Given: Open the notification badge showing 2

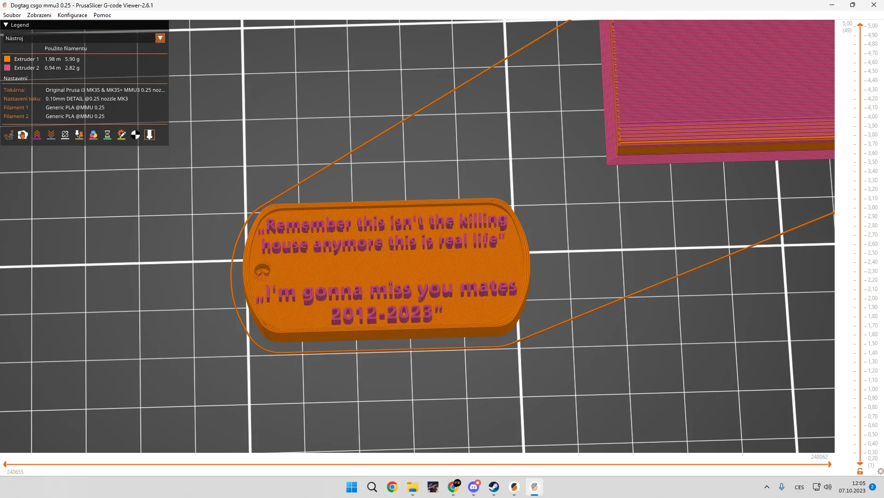Looking at the screenshot, I should 872,487.
